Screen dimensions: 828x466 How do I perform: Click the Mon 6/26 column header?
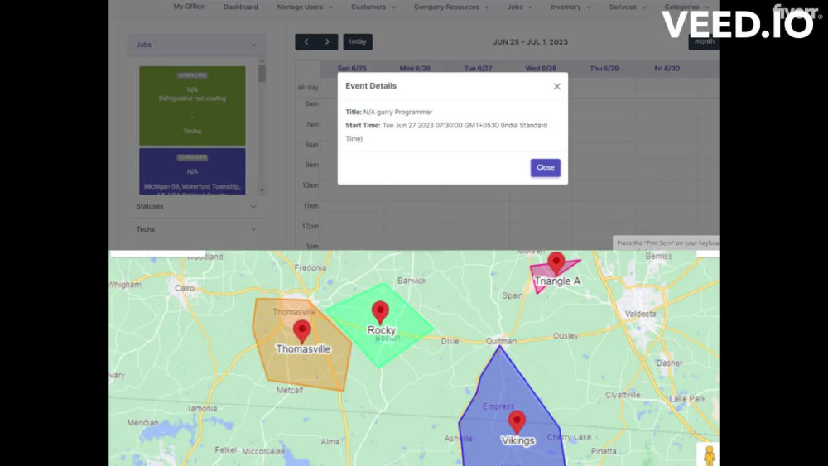415,69
